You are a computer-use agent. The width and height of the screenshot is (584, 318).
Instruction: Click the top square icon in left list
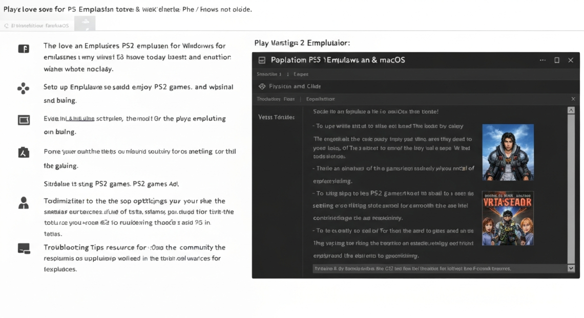(x=24, y=49)
